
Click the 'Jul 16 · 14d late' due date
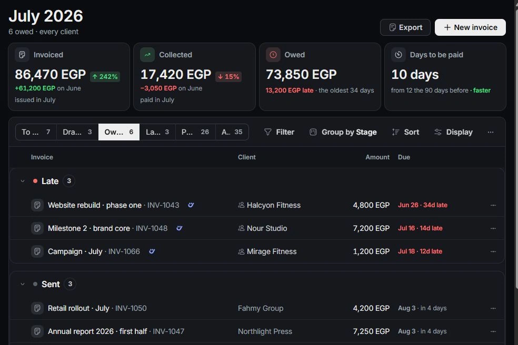(x=420, y=228)
